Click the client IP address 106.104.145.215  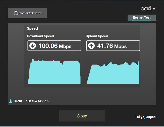click(x=37, y=101)
